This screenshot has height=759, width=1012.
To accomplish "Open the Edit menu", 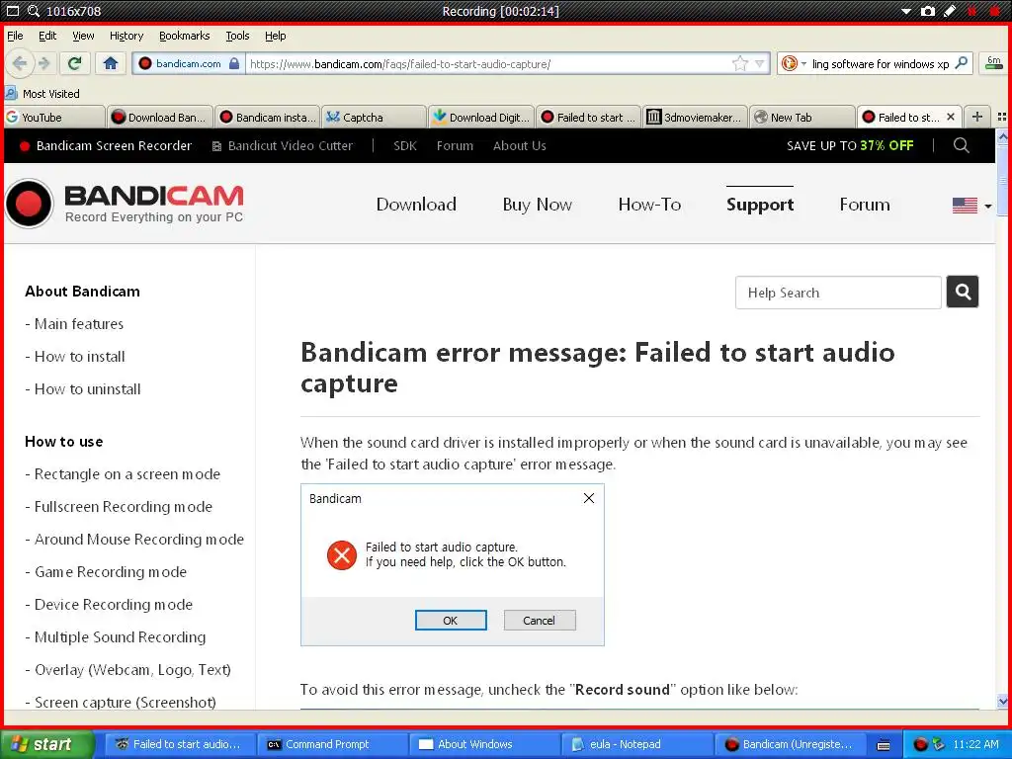I will tap(47, 36).
